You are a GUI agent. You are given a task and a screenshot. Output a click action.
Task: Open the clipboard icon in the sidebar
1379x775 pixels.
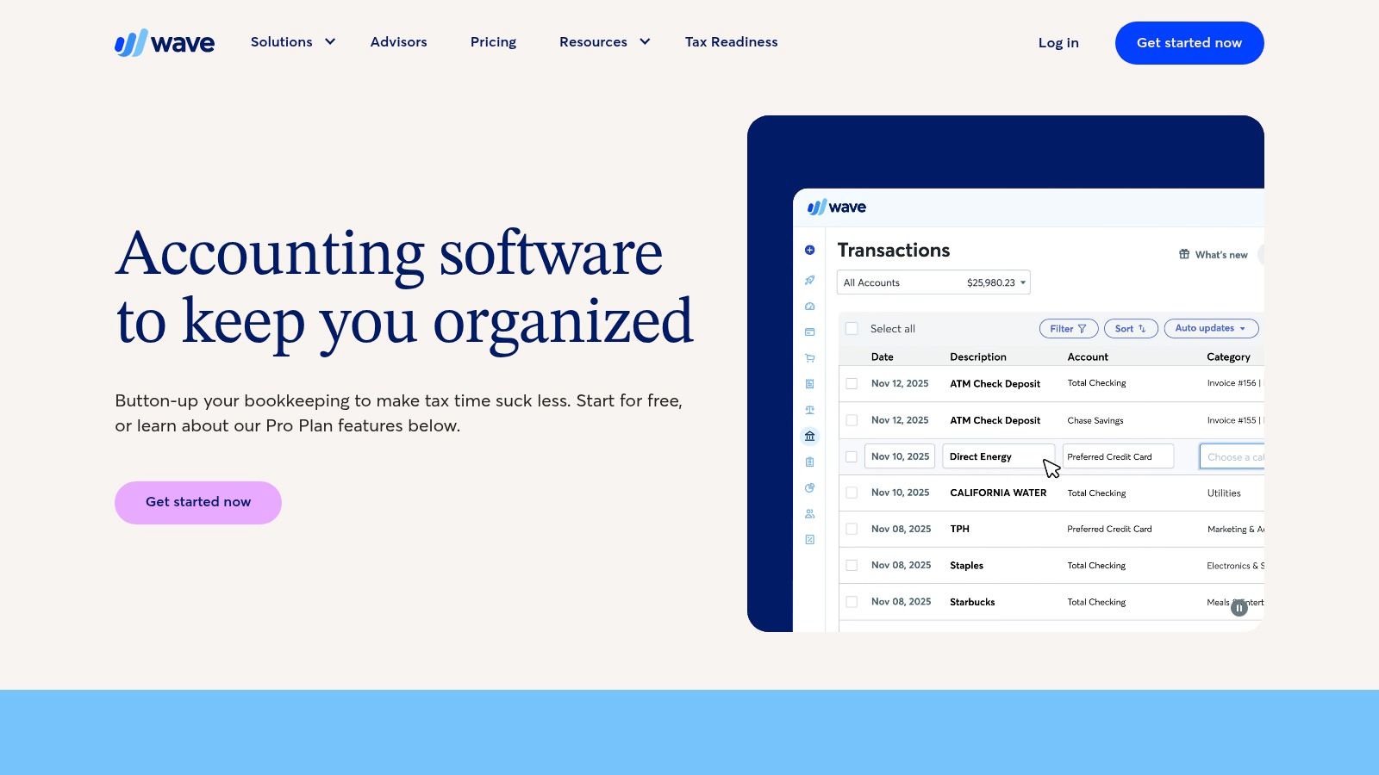[809, 462]
